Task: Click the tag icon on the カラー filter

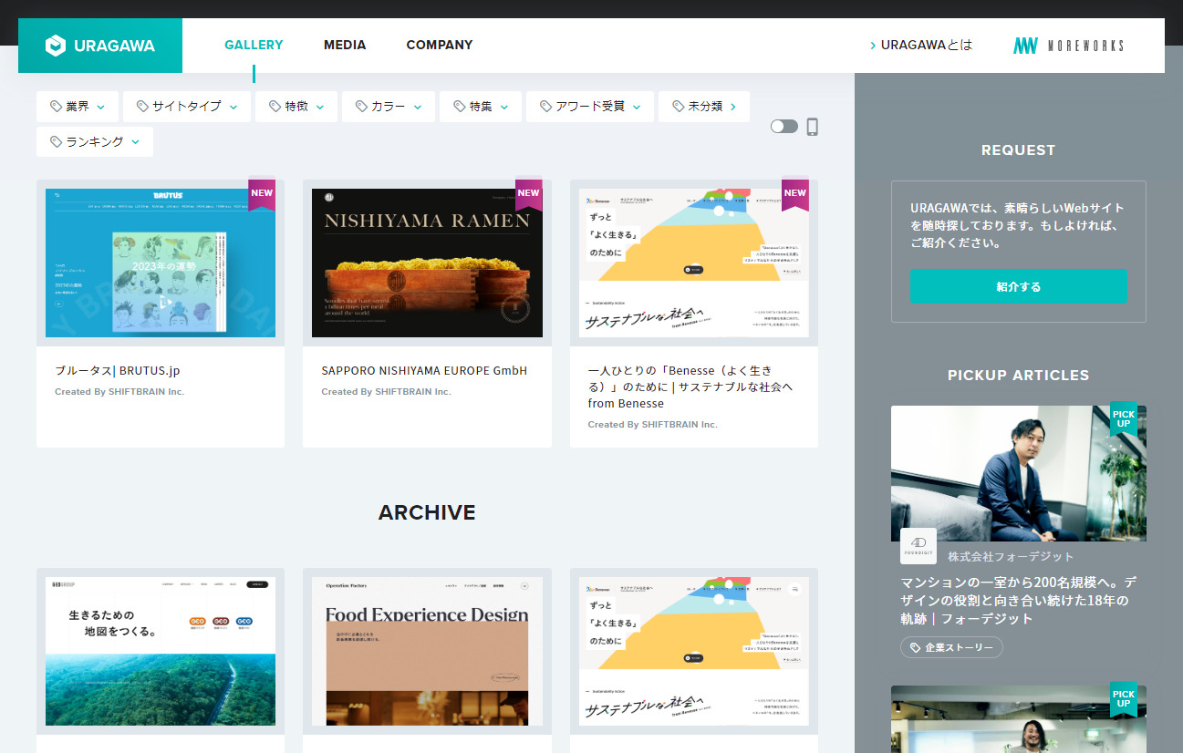Action: (363, 107)
